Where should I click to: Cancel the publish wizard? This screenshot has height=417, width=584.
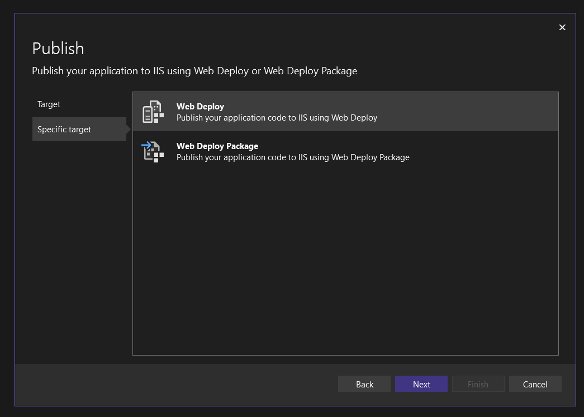point(535,384)
